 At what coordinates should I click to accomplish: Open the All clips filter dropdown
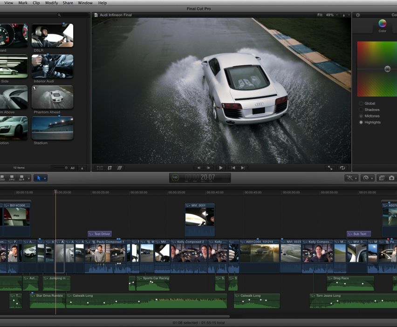(72, 168)
